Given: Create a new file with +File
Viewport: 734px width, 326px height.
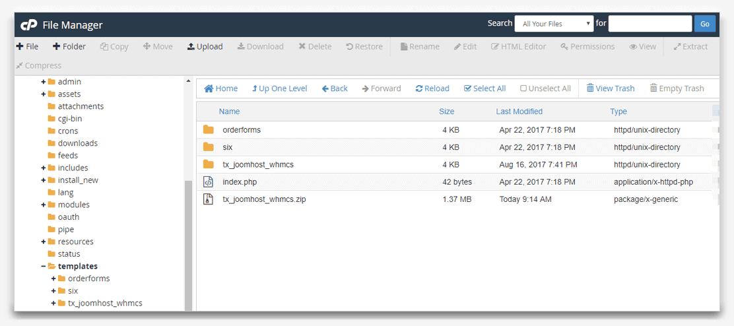Looking at the screenshot, I should coord(28,47).
